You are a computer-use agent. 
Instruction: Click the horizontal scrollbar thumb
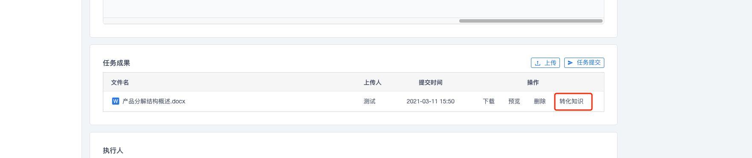pyautogui.click(x=531, y=21)
